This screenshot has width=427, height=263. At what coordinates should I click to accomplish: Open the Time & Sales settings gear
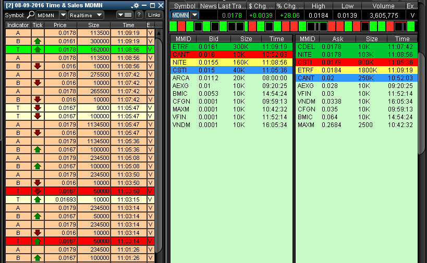(x=136, y=5)
